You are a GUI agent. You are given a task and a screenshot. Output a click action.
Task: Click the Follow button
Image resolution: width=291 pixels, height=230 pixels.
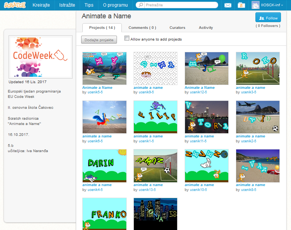point(268,17)
